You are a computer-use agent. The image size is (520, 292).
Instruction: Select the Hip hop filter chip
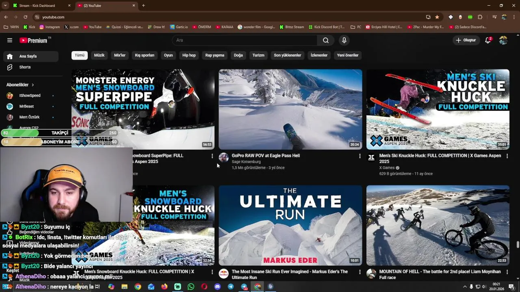click(189, 55)
